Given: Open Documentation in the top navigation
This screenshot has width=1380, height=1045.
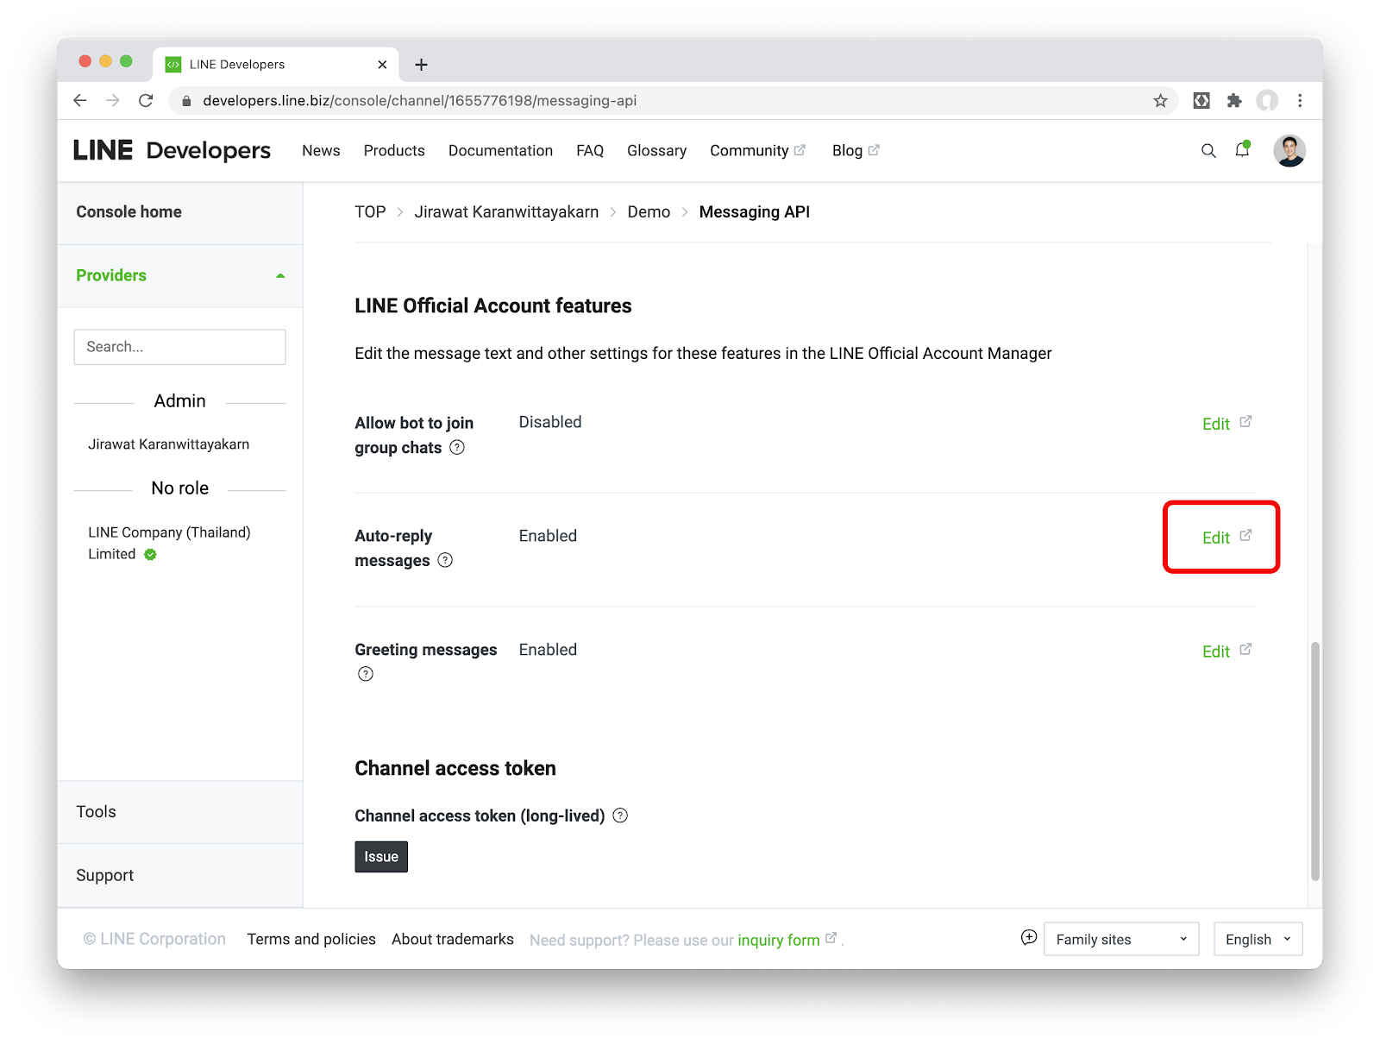Looking at the screenshot, I should coord(500,151).
